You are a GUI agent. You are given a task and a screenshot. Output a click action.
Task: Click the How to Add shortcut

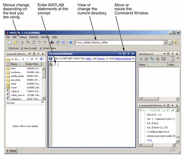(x=29, y=48)
